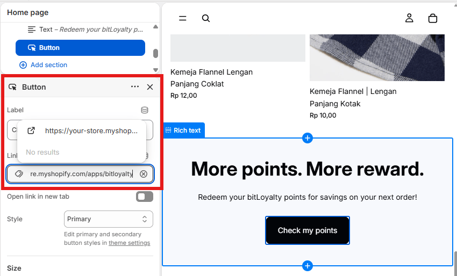
Task: Click the Button panel header cursor icon
Action: pyautogui.click(x=12, y=87)
